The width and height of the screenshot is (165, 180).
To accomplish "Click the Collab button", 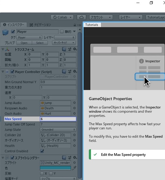I will click(x=62, y=17).
